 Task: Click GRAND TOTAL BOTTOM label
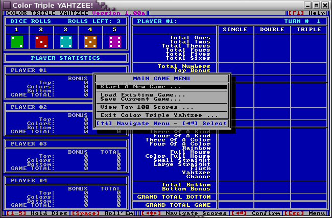pyautogui.click(x=174, y=197)
